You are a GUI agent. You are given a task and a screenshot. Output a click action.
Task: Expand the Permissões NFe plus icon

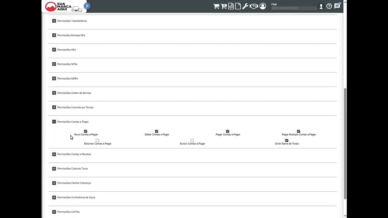tap(54, 50)
